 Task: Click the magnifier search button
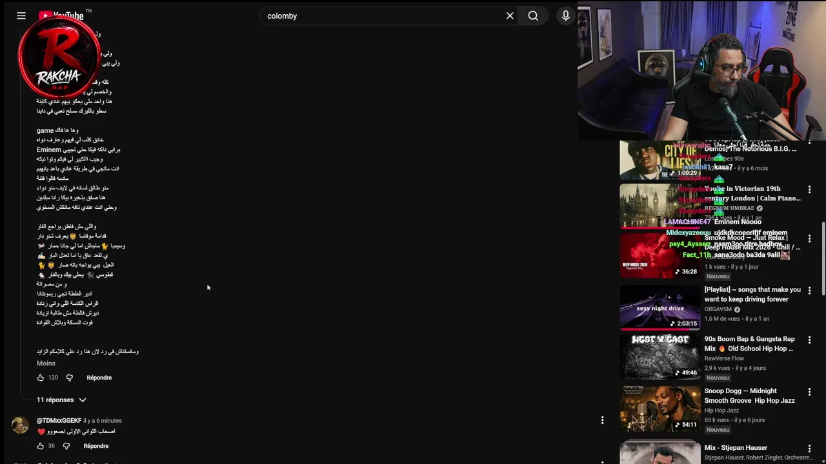pyautogui.click(x=533, y=15)
